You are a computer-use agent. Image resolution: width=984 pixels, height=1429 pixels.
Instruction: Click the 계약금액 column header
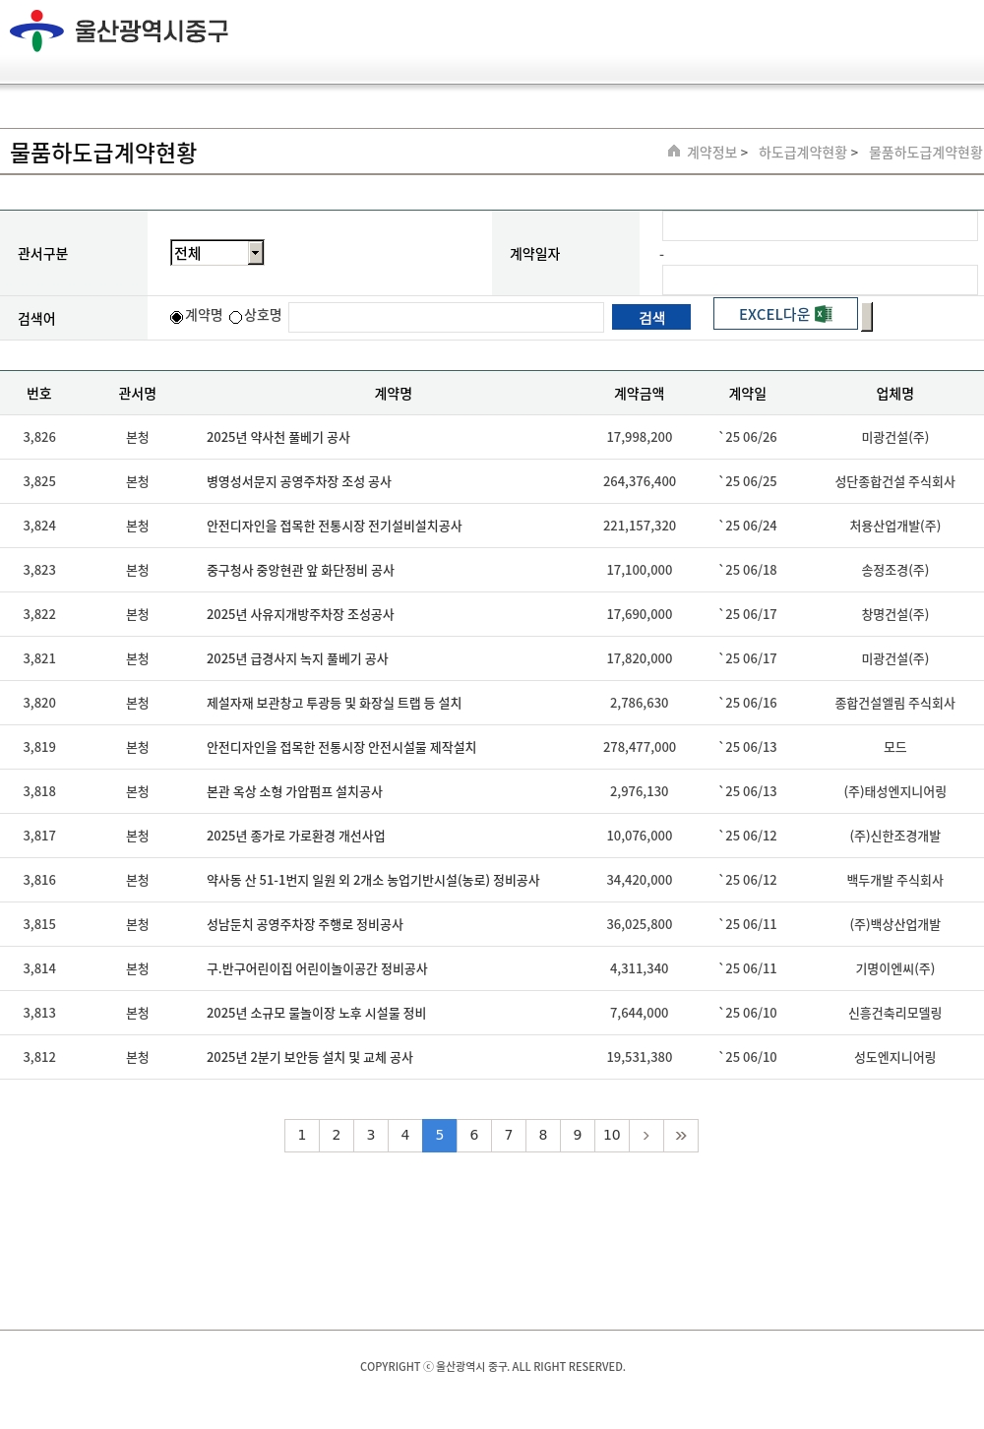[640, 394]
